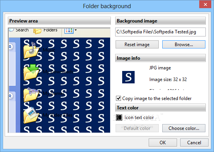Screen dimensions: 214x152
Task: Collapse the upper sidebar panel chevron
Action: 10,47
